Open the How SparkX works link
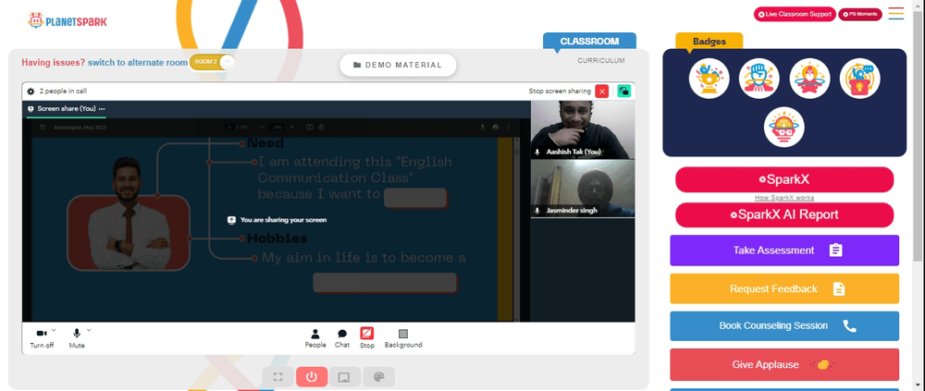Viewport: 925px width, 391px height. pos(784,198)
